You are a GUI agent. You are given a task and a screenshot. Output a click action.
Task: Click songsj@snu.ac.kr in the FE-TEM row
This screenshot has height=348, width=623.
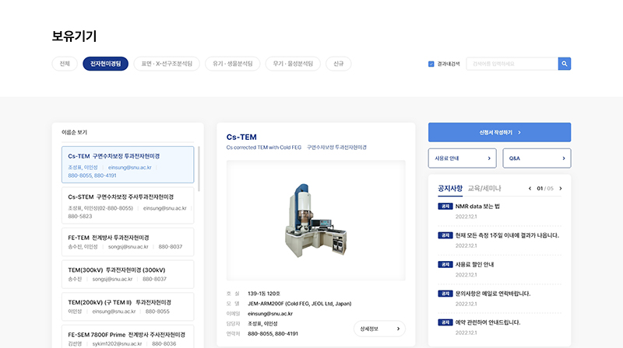pos(128,246)
